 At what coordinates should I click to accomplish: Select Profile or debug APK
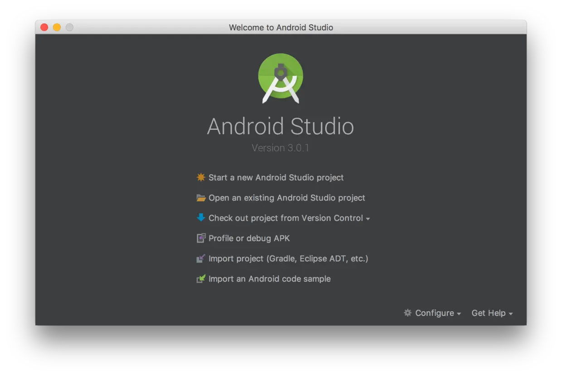pyautogui.click(x=250, y=238)
